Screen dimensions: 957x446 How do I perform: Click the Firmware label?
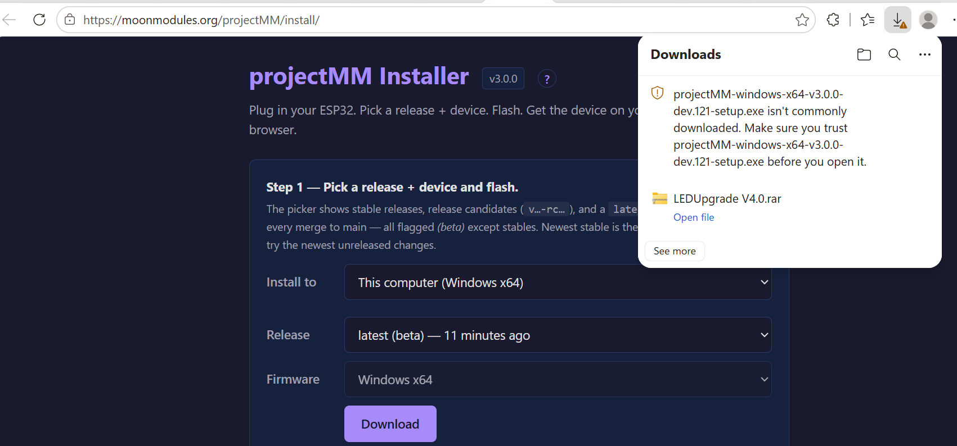pyautogui.click(x=293, y=379)
